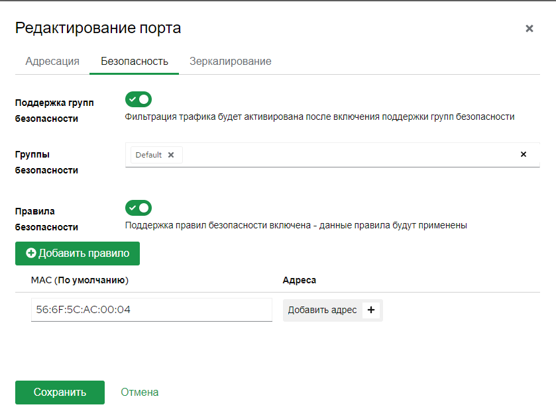
Task: Cancel editing via Отмена link
Action: (139, 393)
